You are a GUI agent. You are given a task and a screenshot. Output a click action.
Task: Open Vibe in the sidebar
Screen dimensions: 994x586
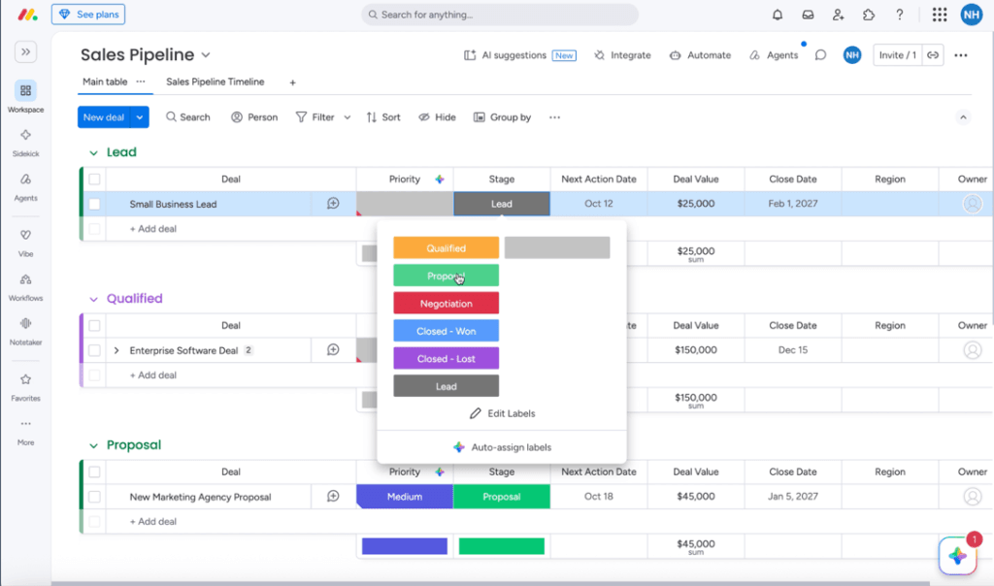(25, 243)
